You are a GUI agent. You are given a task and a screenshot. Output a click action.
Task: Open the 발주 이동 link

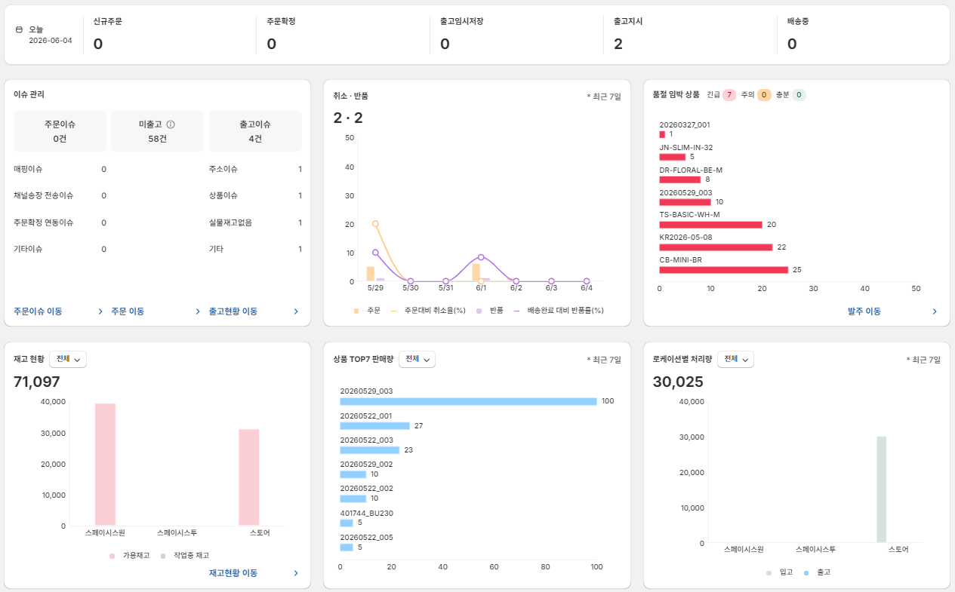864,311
